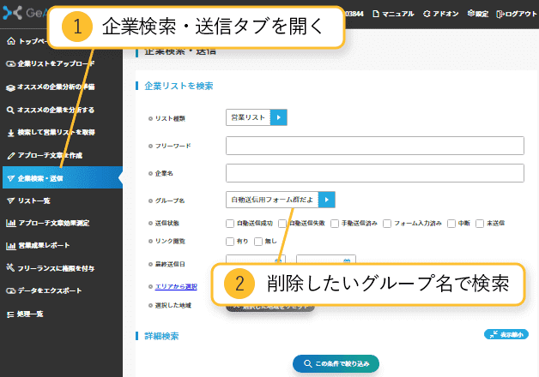Click the 詳細検索 section heading

[161, 336]
